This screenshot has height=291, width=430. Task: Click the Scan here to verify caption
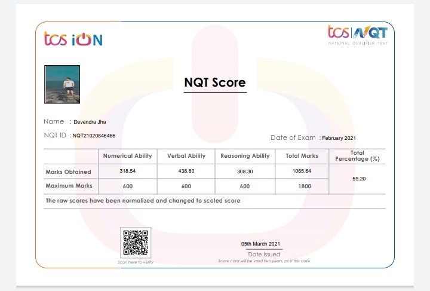click(x=136, y=262)
